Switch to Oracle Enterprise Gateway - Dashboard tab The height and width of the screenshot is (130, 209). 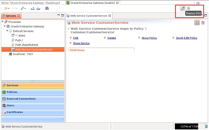click(35, 3)
